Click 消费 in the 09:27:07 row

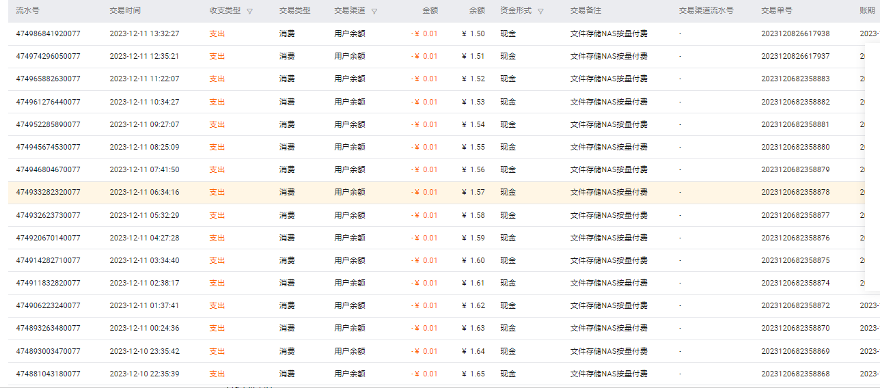[x=287, y=125]
